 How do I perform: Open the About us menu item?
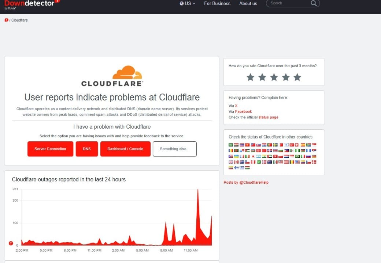coord(248,3)
